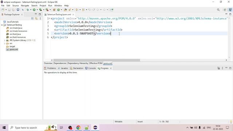The height and width of the screenshot is (131, 233).
Task: Click the Coverage run icon
Action: tap(40, 10)
